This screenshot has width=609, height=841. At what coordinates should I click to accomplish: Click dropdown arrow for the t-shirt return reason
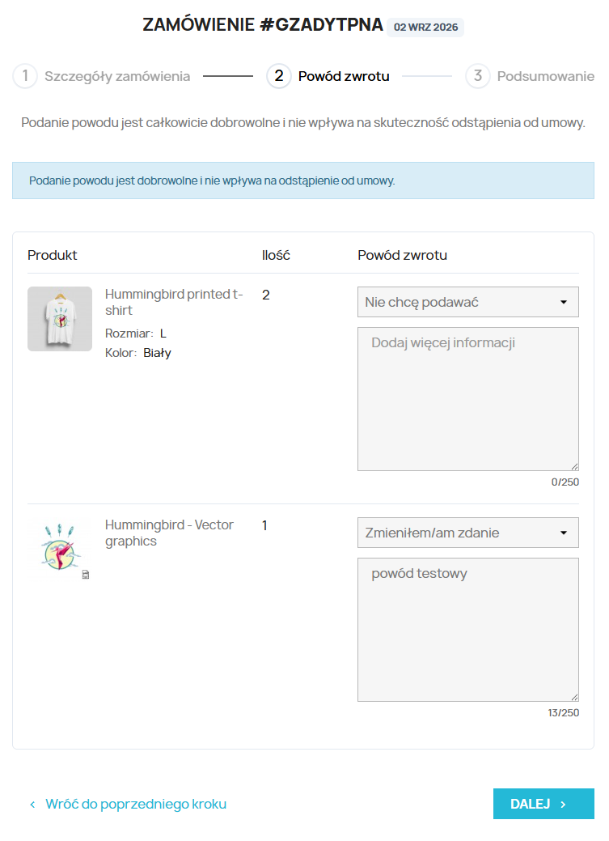[x=564, y=303]
